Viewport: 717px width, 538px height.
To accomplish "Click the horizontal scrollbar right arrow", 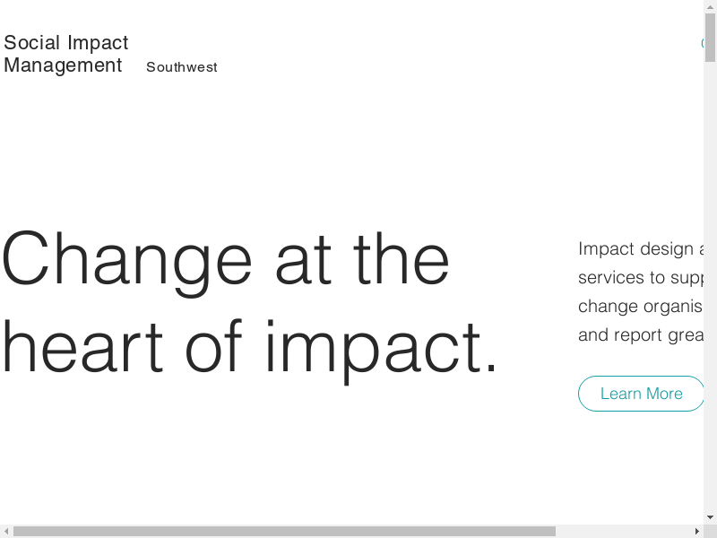I will pyautogui.click(x=696, y=531).
